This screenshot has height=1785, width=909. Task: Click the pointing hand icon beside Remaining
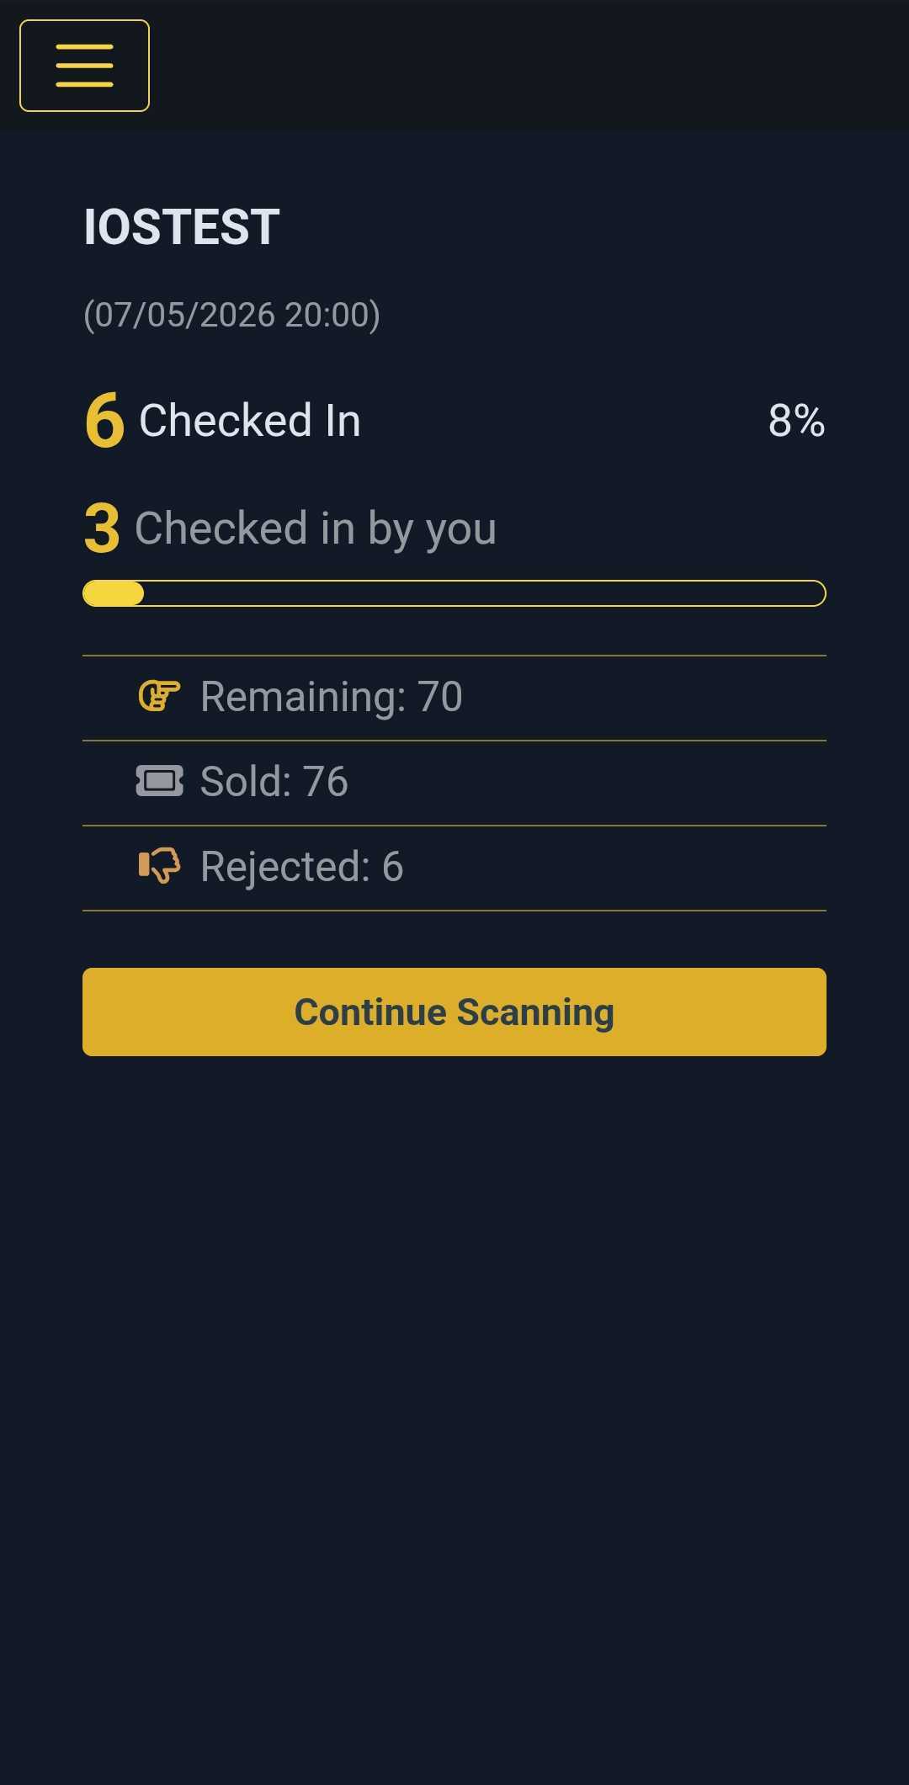(159, 697)
